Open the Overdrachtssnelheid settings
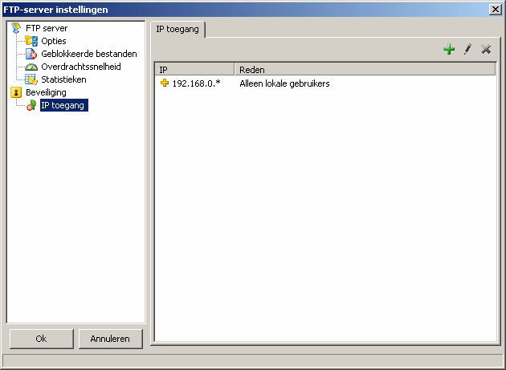Viewport: 506px width, 370px height. (81, 67)
